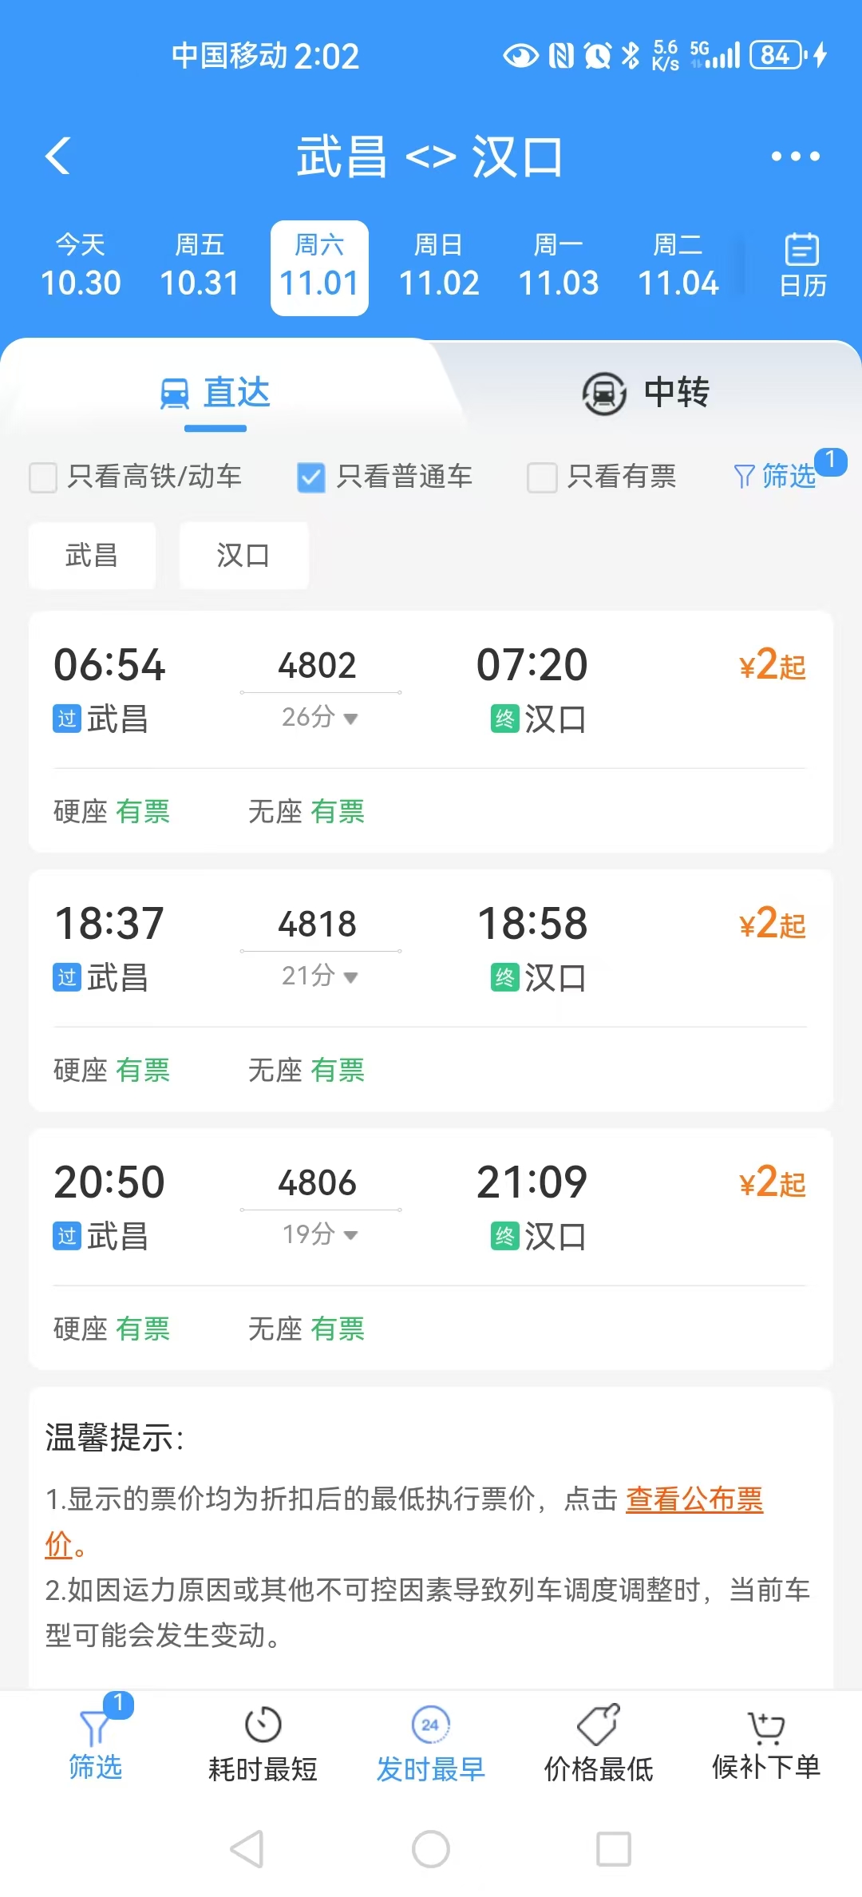Uncheck 只看普通车 checkbox

pos(311,477)
